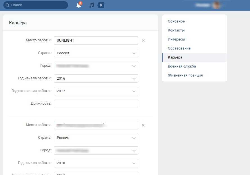Expand the Страна dropdown of second job
250x175 pixels.
point(96,138)
